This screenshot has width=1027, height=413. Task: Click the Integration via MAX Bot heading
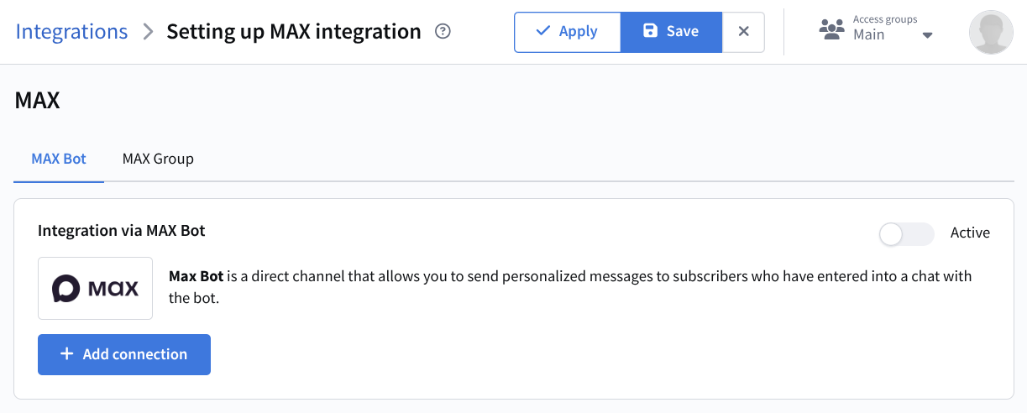click(122, 230)
